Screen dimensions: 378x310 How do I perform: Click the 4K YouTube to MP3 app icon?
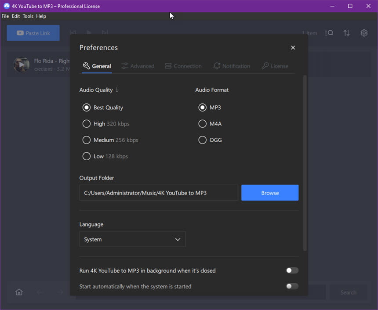(x=7, y=6)
